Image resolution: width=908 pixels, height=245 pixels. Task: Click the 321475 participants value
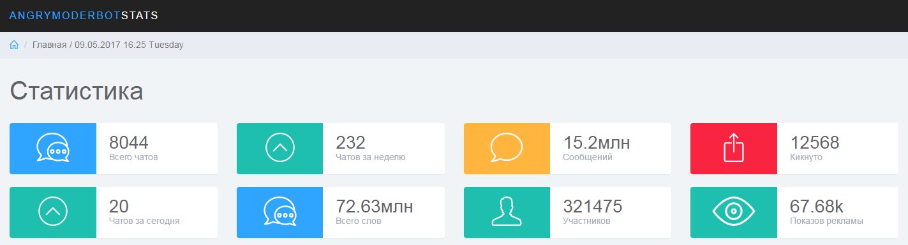click(x=593, y=207)
